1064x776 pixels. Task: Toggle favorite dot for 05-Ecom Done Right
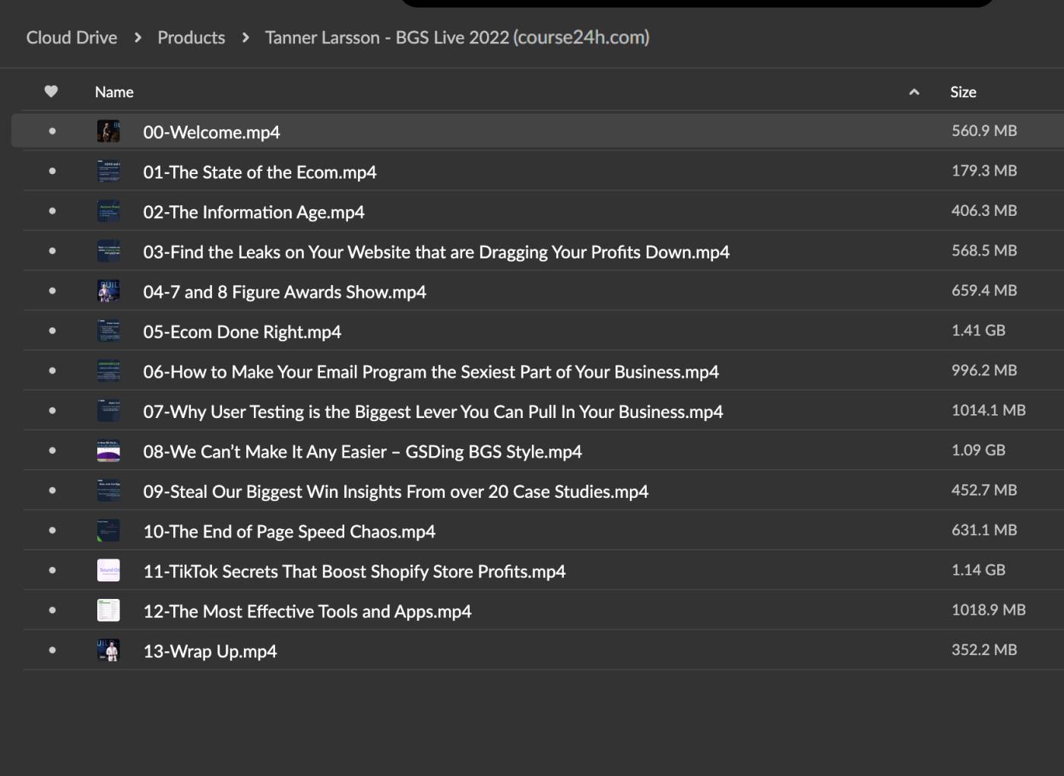[52, 331]
